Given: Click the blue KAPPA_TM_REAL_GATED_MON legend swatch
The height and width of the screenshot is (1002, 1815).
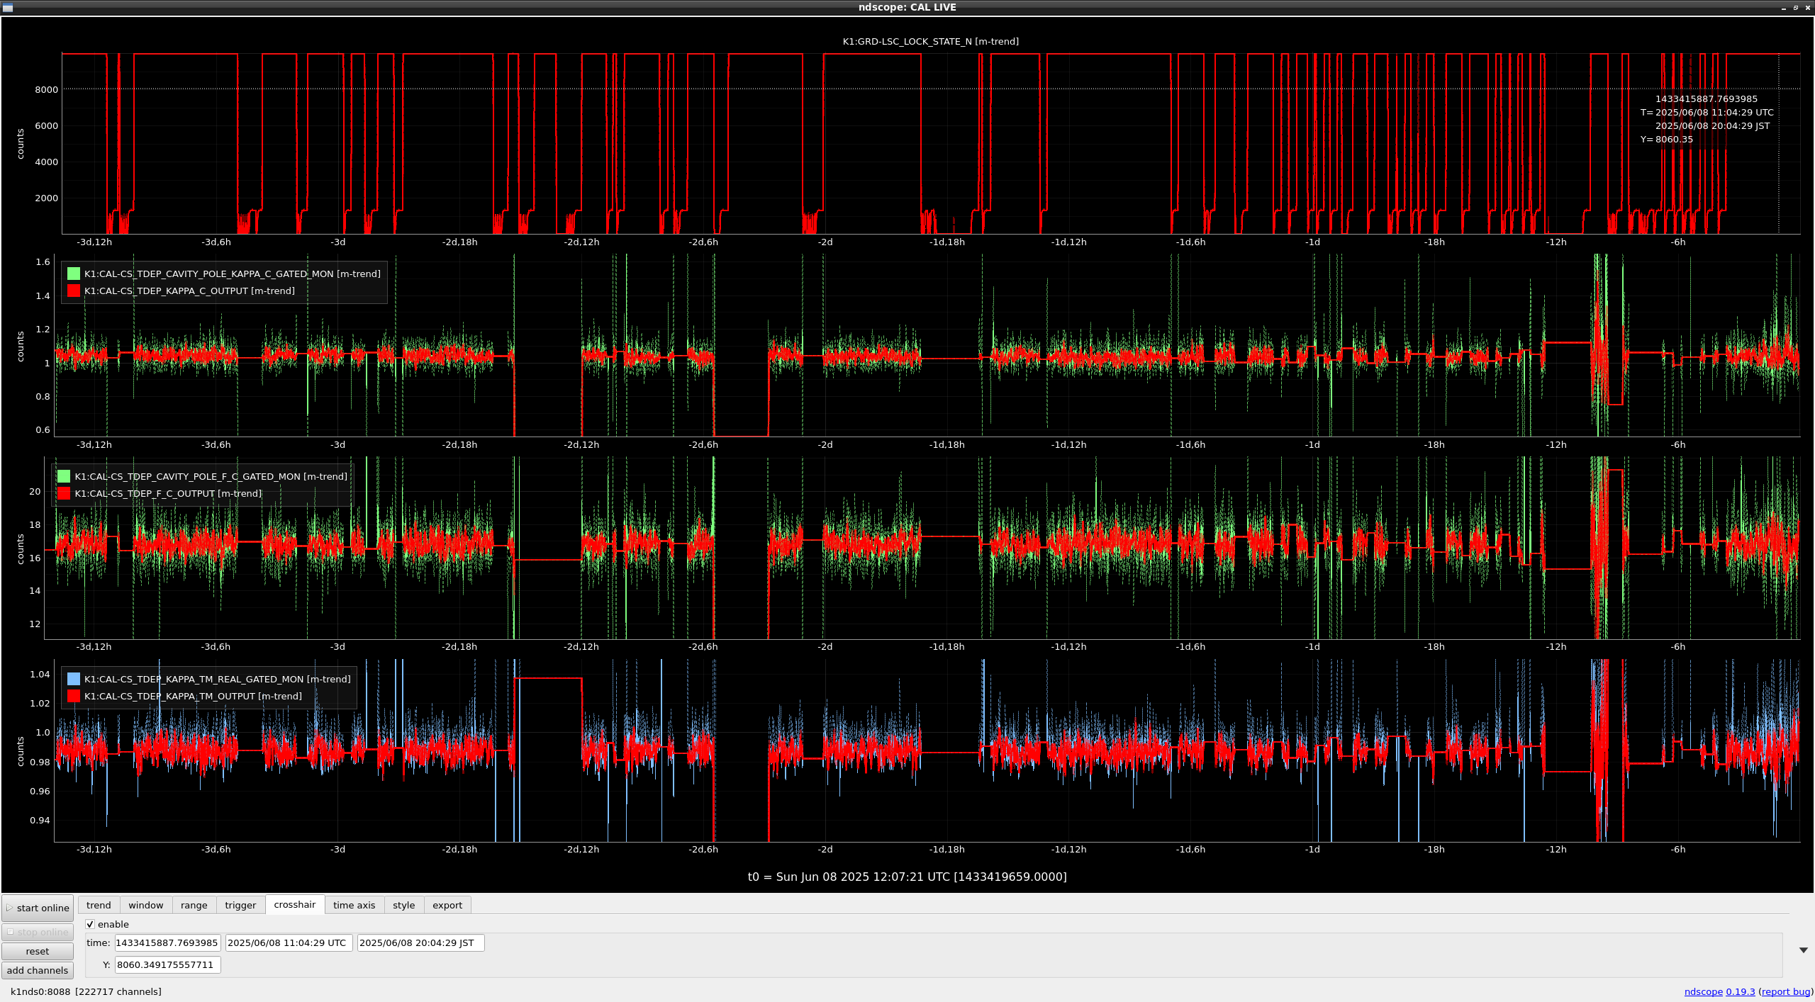Looking at the screenshot, I should 74,679.
